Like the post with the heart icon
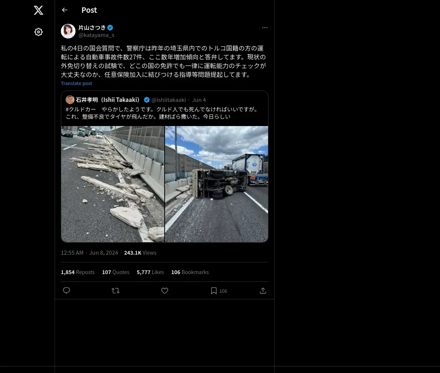This screenshot has width=440, height=373. (165, 291)
